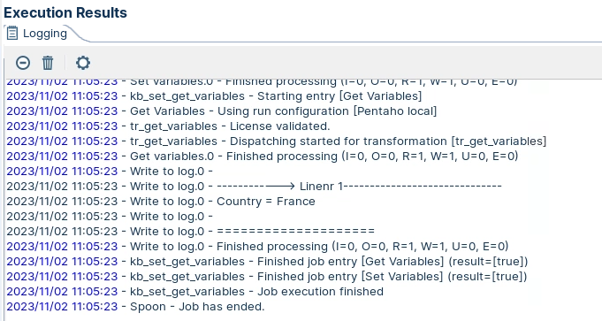Select the partially hidden 'Set variables.0' top line
Image resolution: width=602 pixels, height=321 pixels.
tap(262, 82)
